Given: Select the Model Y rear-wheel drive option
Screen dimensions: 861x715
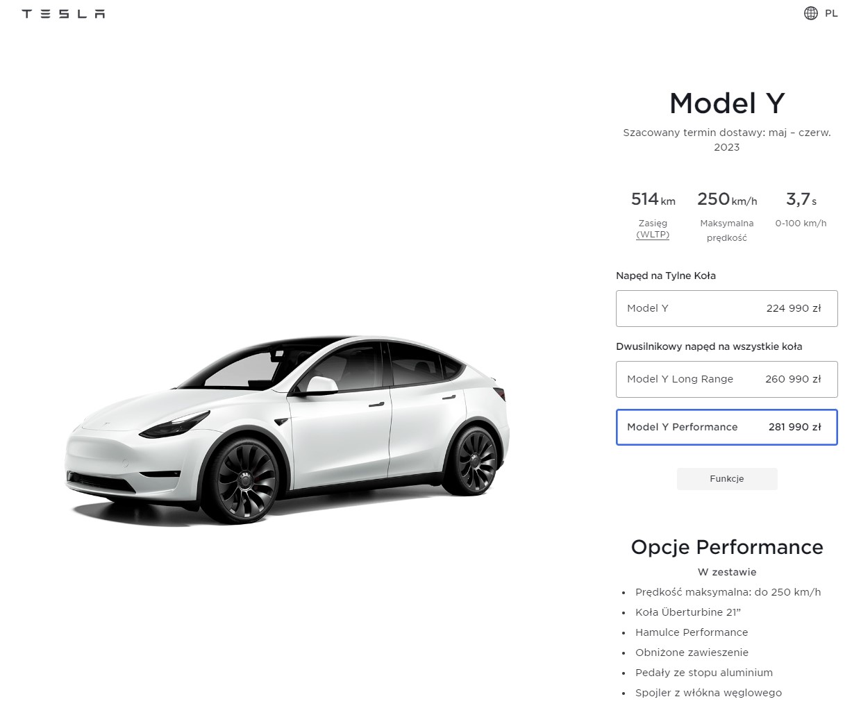Looking at the screenshot, I should (726, 308).
